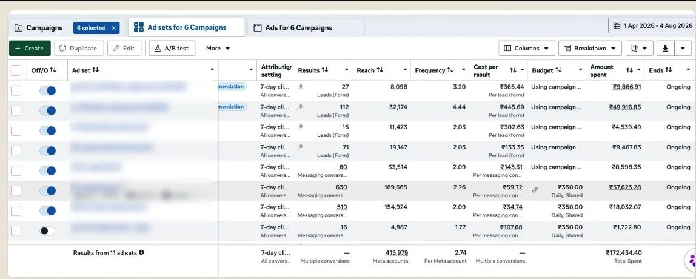Image resolution: width=696 pixels, height=279 pixels.
Task: Click the leads download icon in the 71 results row
Action: tap(301, 147)
